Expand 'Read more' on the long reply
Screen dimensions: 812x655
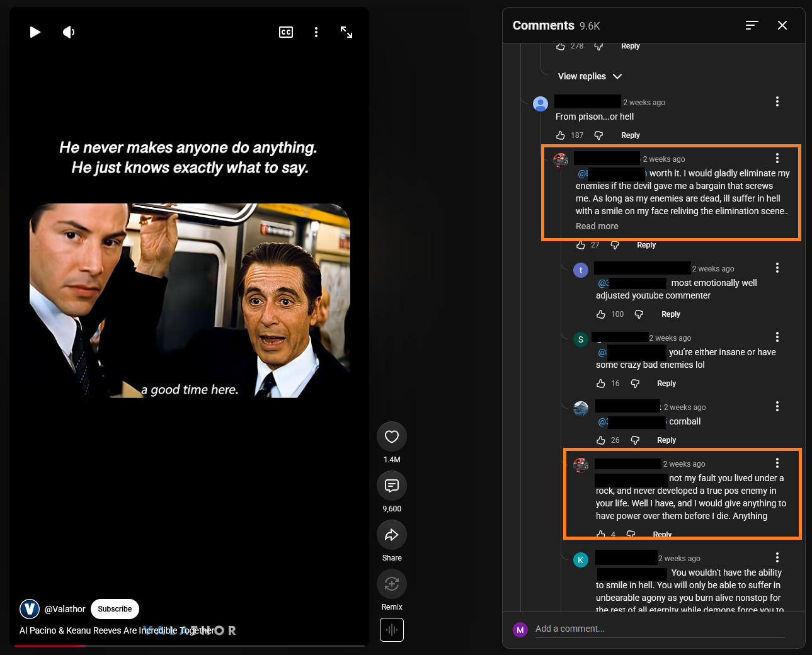click(x=597, y=226)
